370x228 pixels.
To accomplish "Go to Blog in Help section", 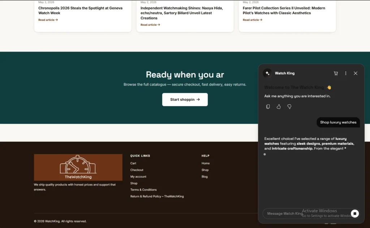I will coord(205,176).
